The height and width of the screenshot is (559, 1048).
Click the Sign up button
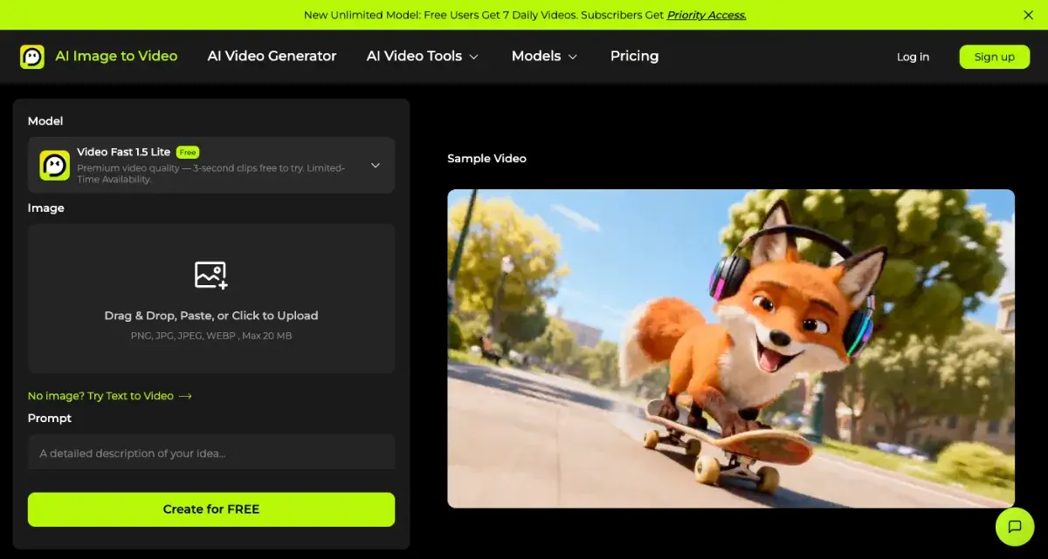click(995, 57)
